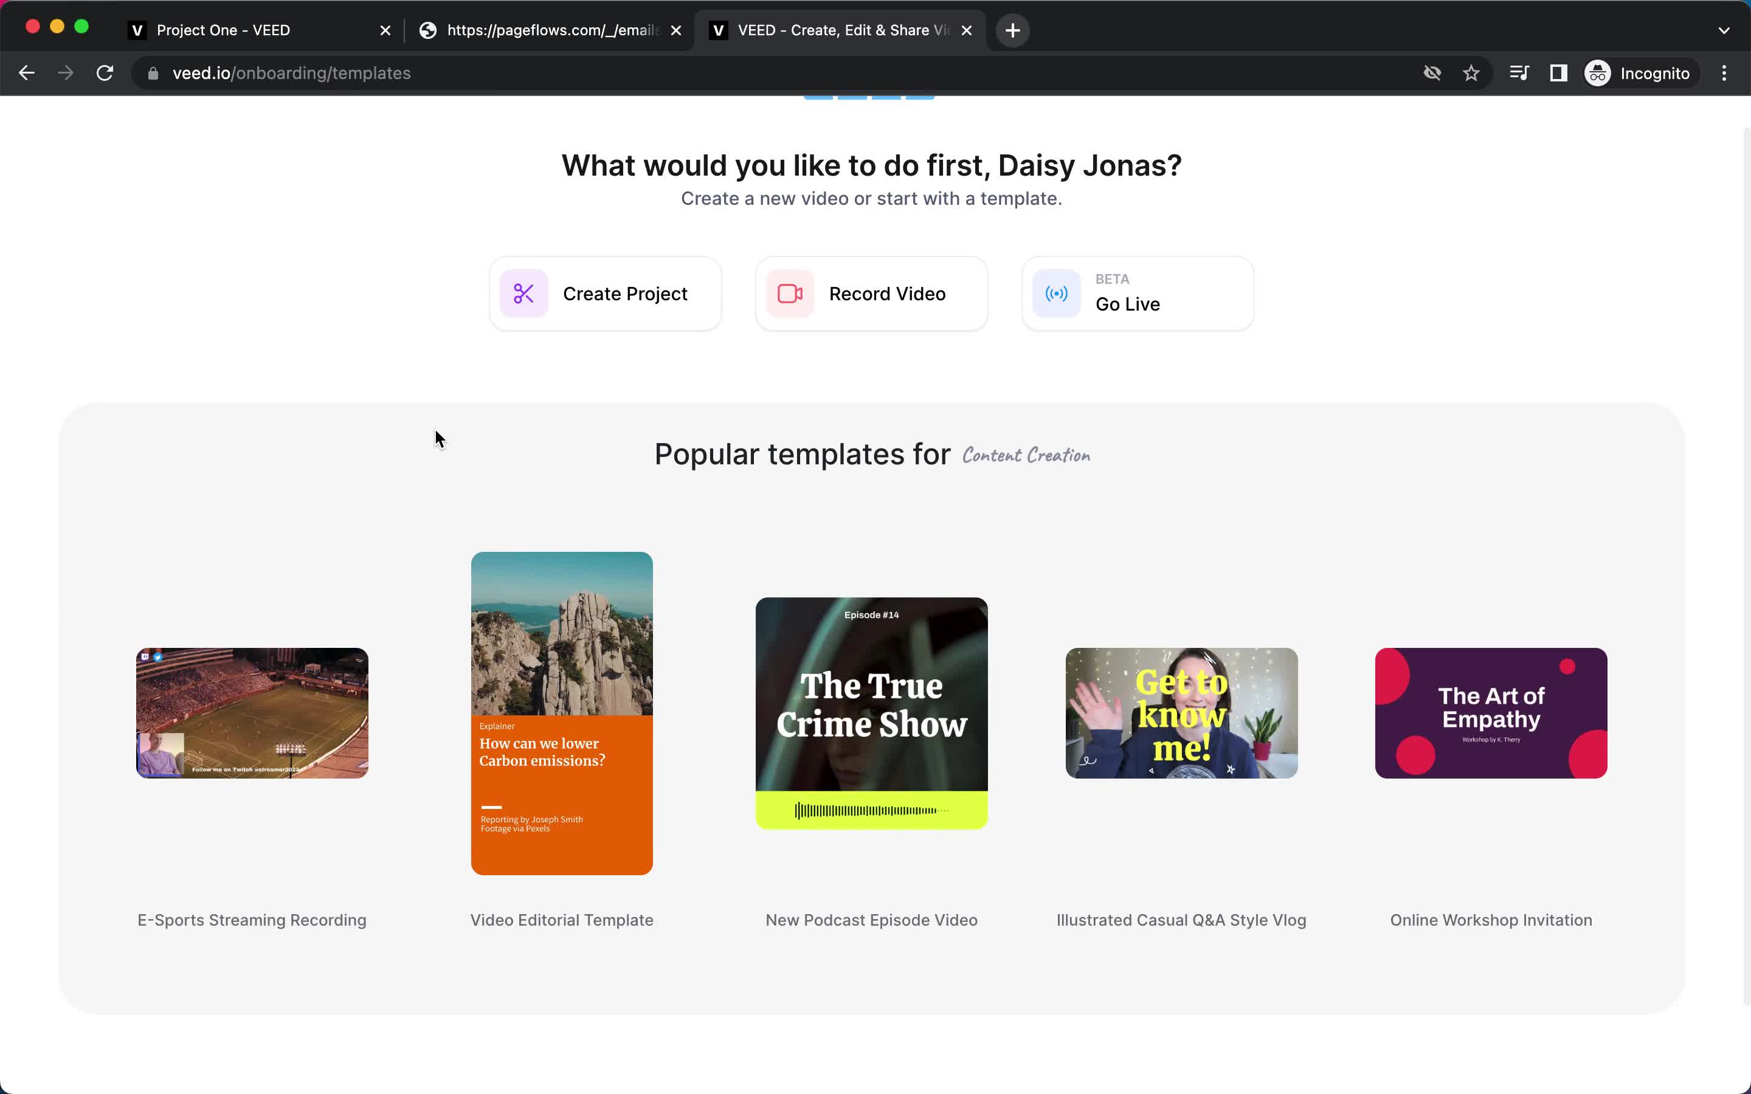Click the Record Video icon
Screen dimensions: 1751x1094
[789, 294]
